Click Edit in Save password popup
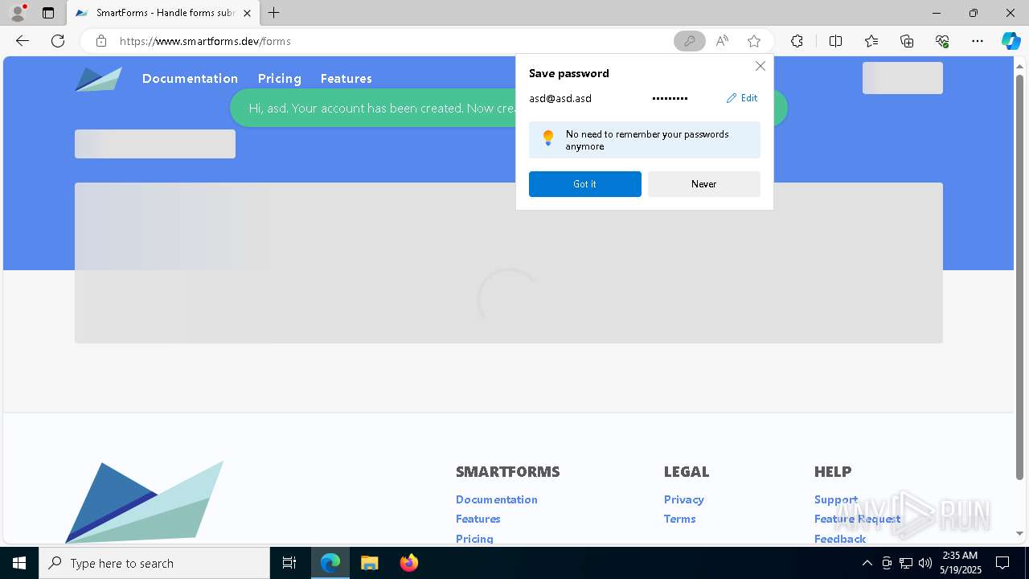The width and height of the screenshot is (1029, 579). pyautogui.click(x=742, y=98)
